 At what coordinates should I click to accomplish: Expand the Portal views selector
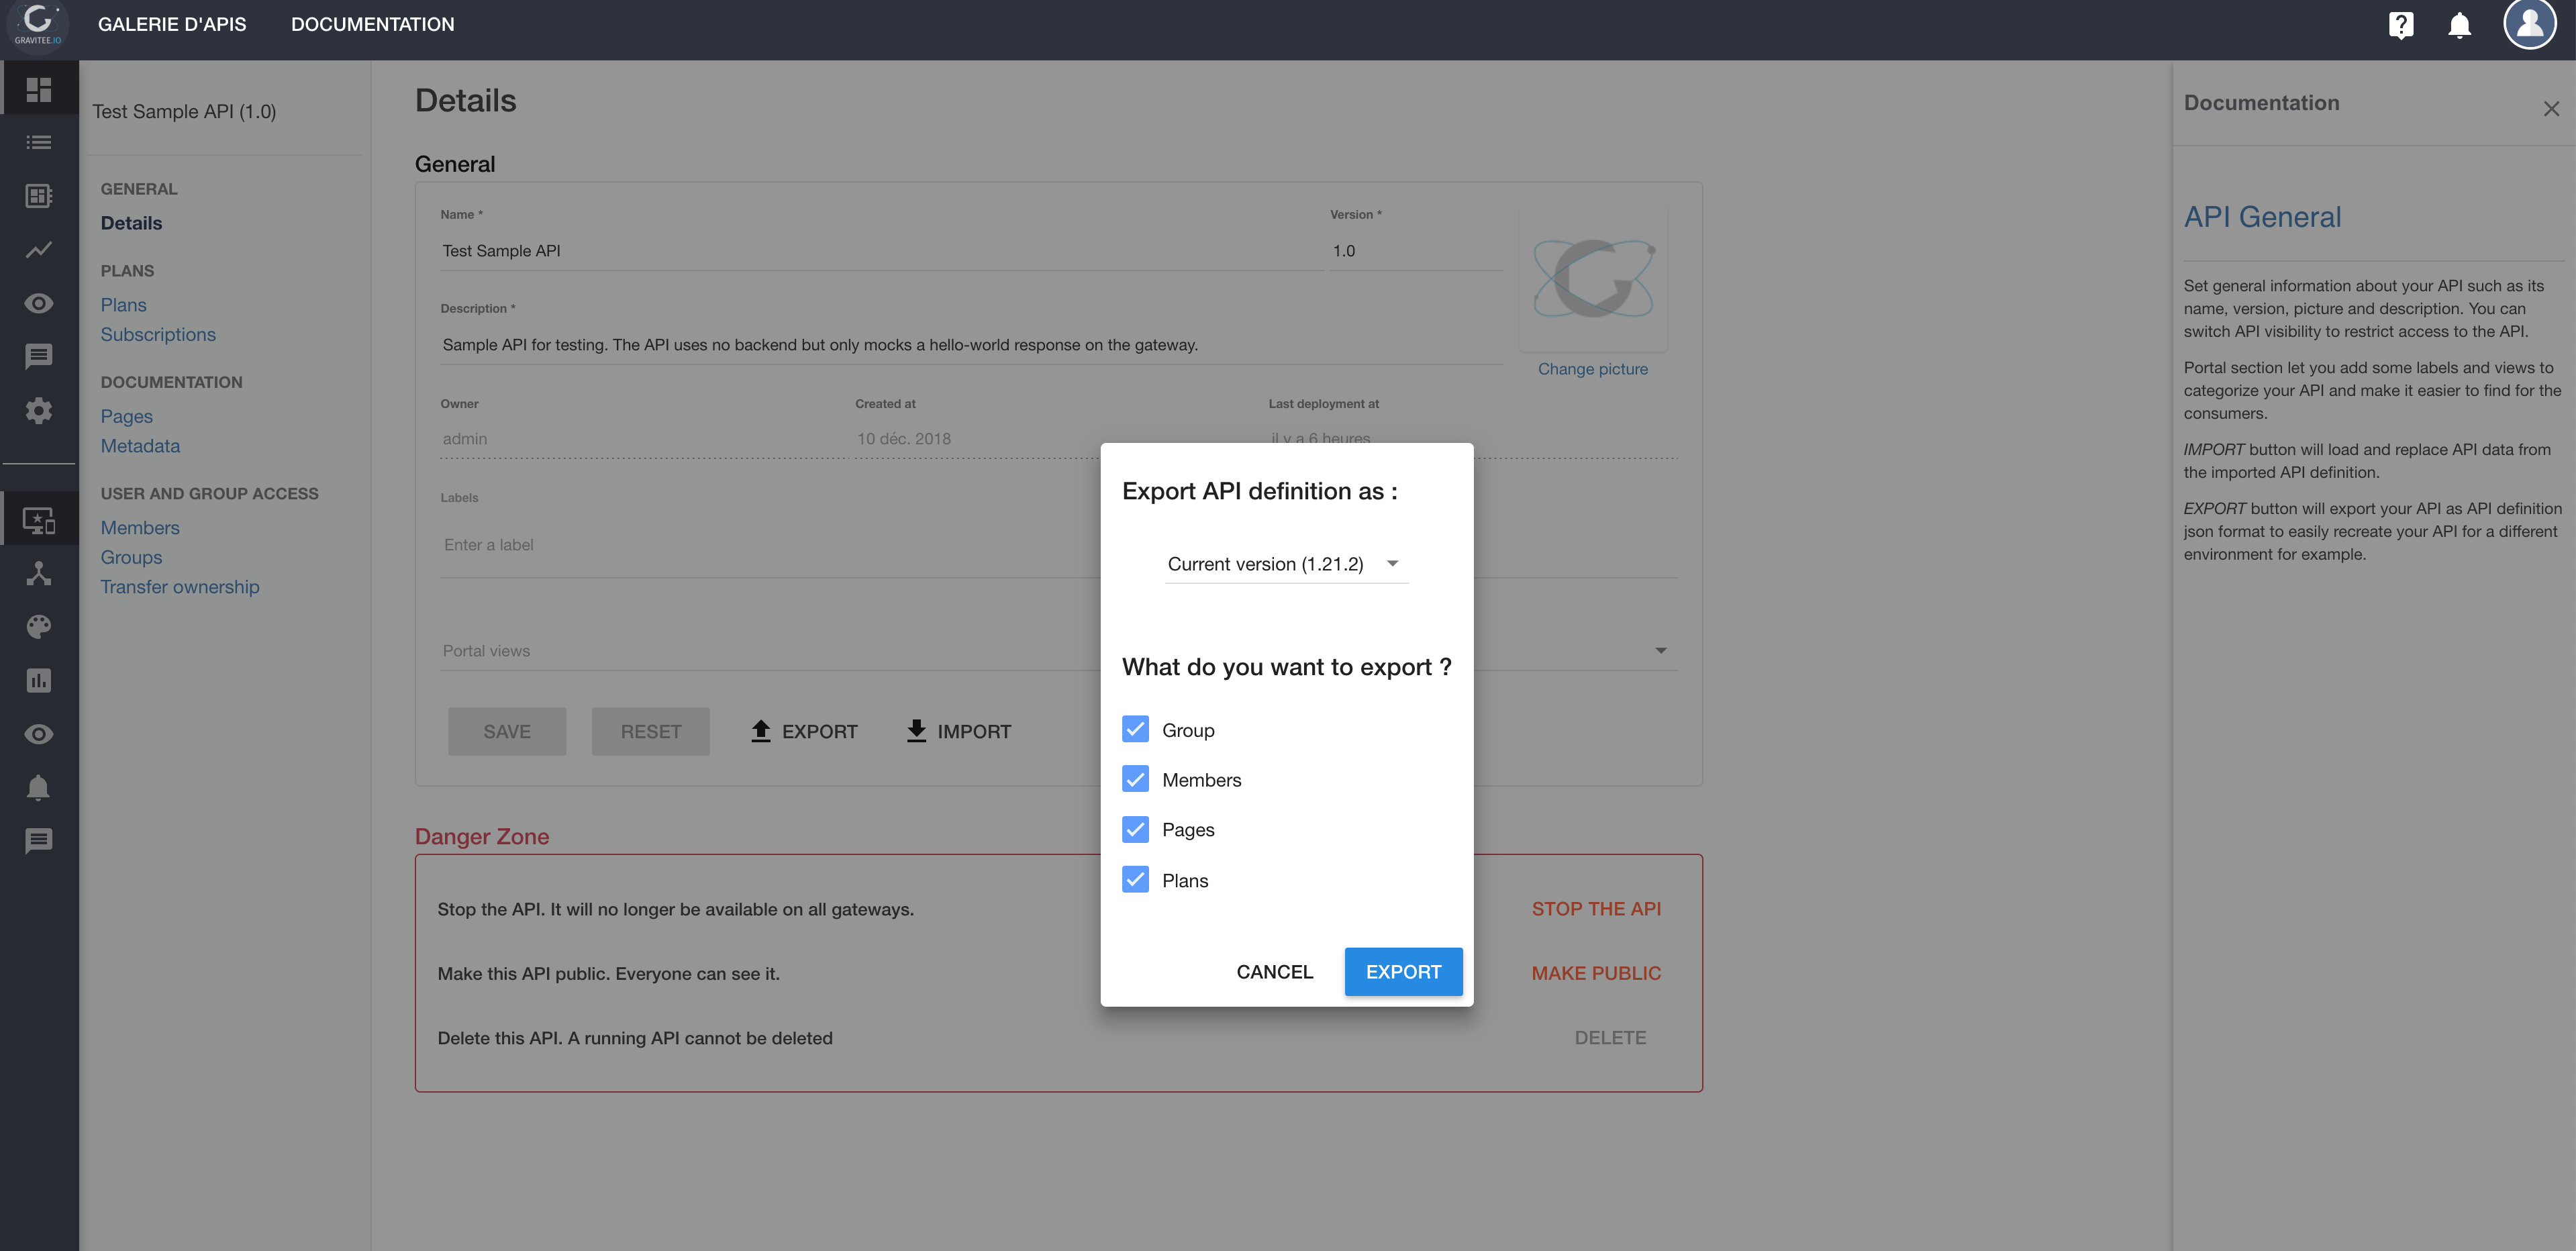pos(1661,650)
